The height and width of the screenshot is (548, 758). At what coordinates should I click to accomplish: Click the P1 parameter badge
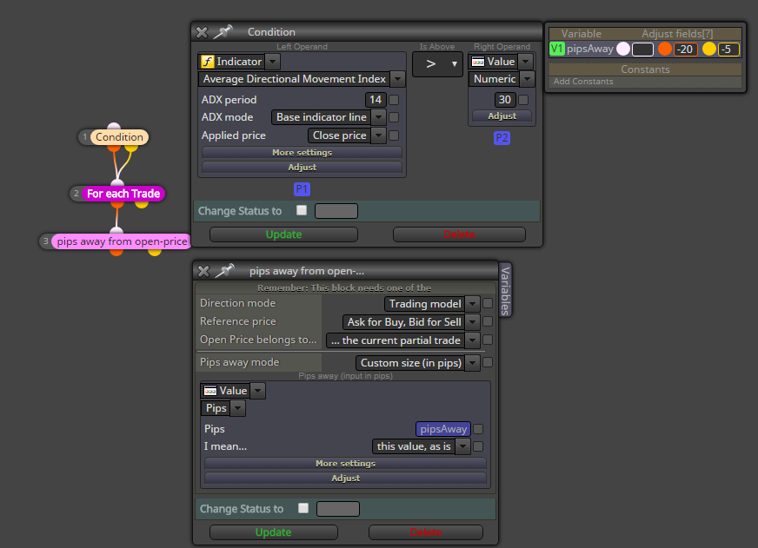[302, 189]
